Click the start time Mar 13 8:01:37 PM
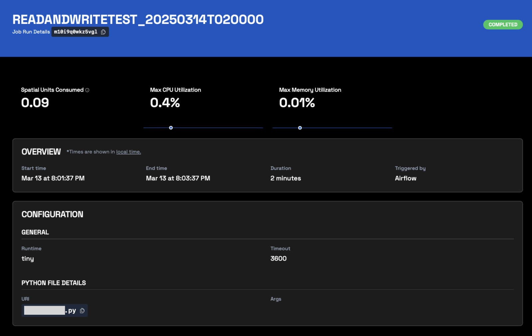This screenshot has width=532, height=336. click(53, 178)
